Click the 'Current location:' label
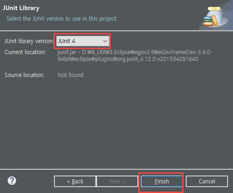This screenshot has height=193, width=233. tap(25, 52)
